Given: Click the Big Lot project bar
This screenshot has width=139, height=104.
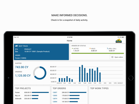Looking at the screenshot, I should click(x=35, y=95).
